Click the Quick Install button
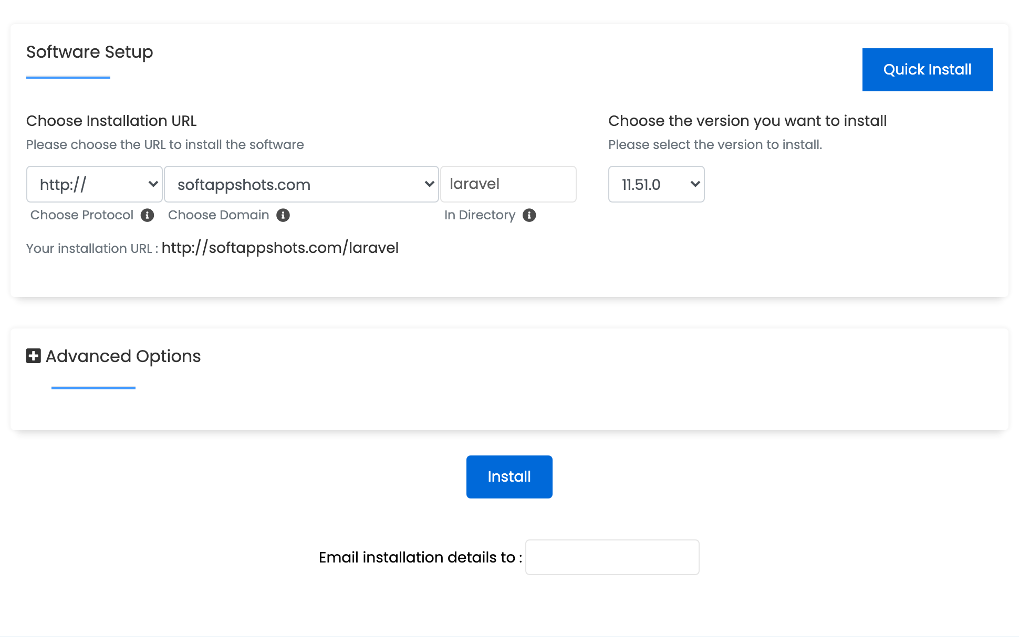1019x637 pixels. click(927, 69)
